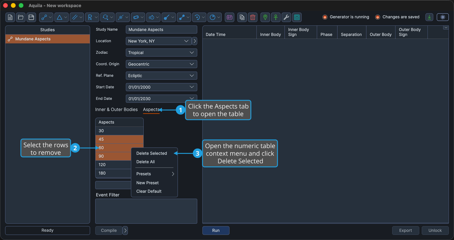Click the Changes are saved indicator
The height and width of the screenshot is (240, 454).
coord(397,17)
